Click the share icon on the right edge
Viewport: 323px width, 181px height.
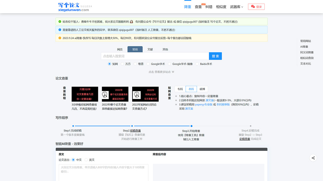(x=313, y=158)
